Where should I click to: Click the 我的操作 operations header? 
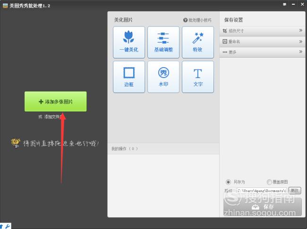163,149
